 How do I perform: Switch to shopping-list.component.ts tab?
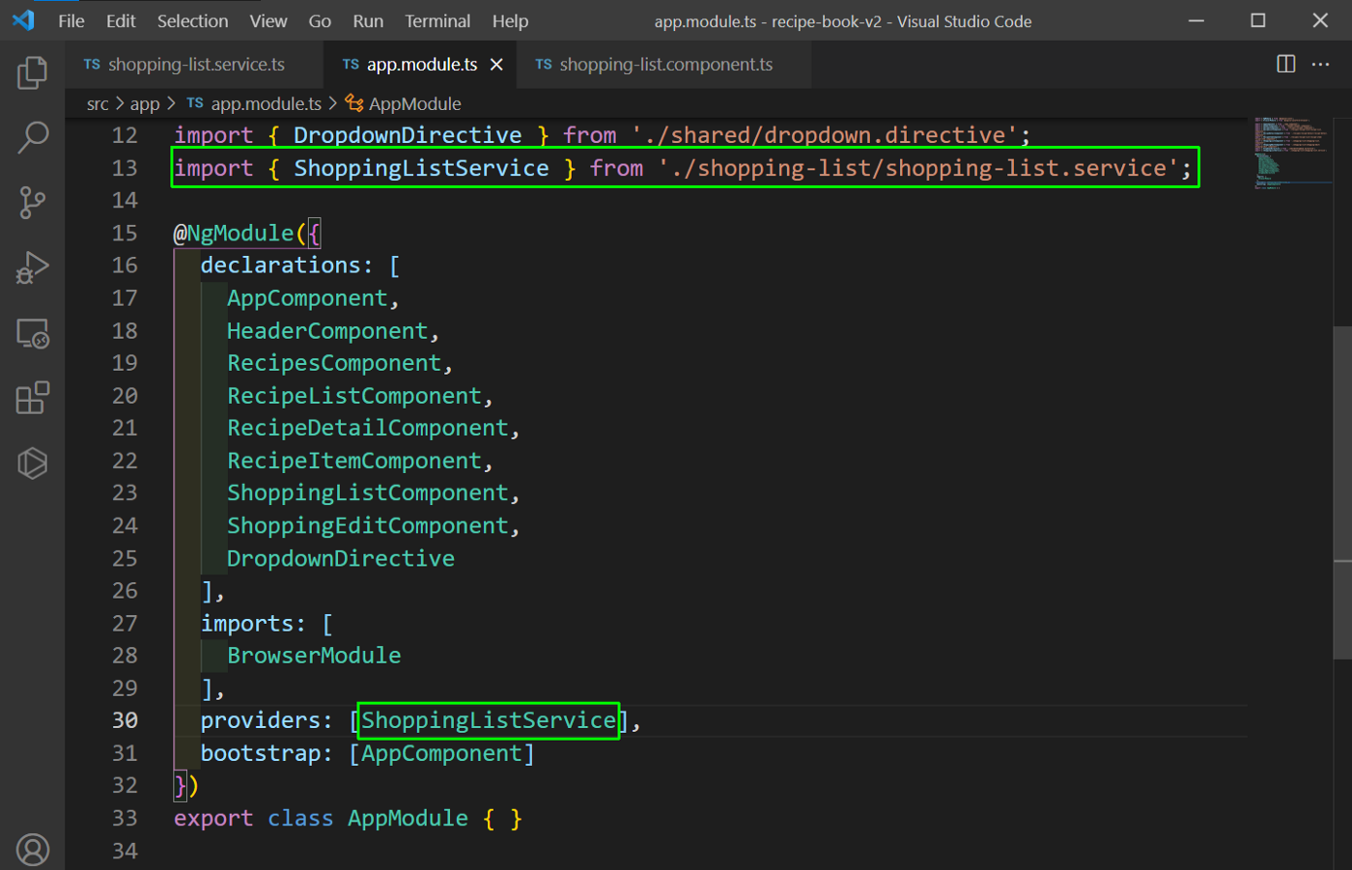coord(662,65)
